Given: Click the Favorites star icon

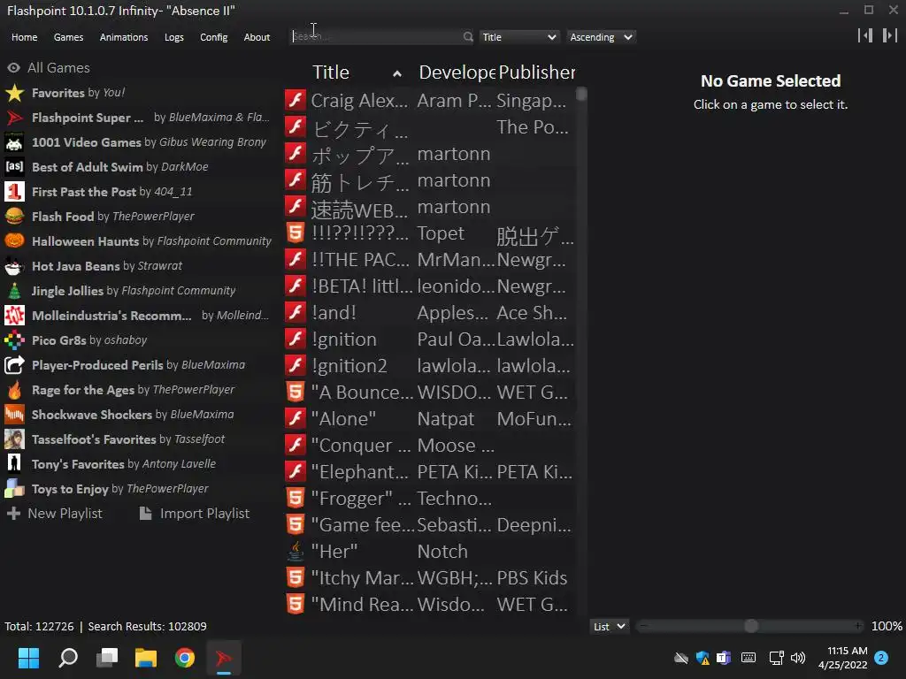Looking at the screenshot, I should (x=14, y=93).
